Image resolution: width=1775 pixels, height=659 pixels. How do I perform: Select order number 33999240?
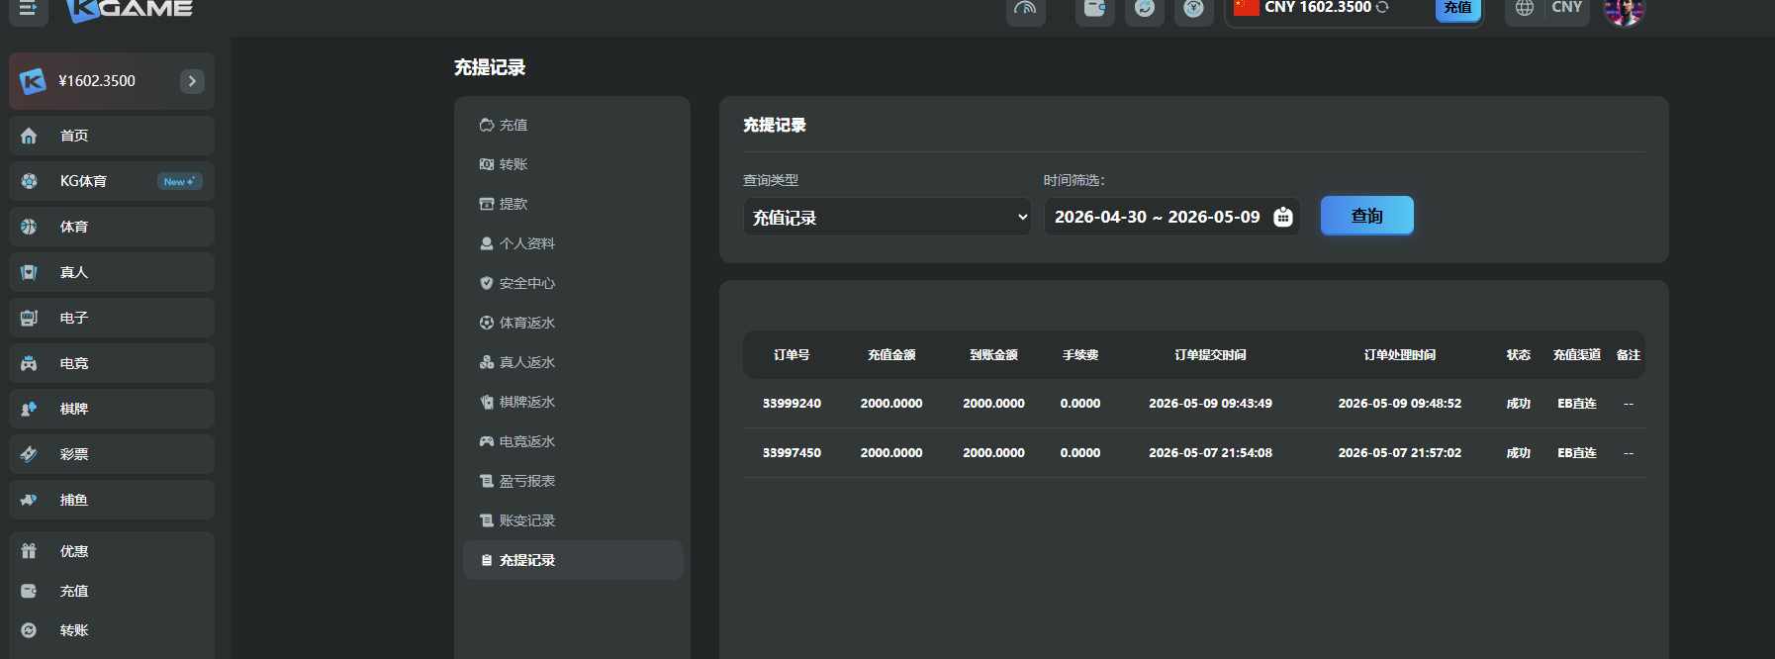click(792, 404)
